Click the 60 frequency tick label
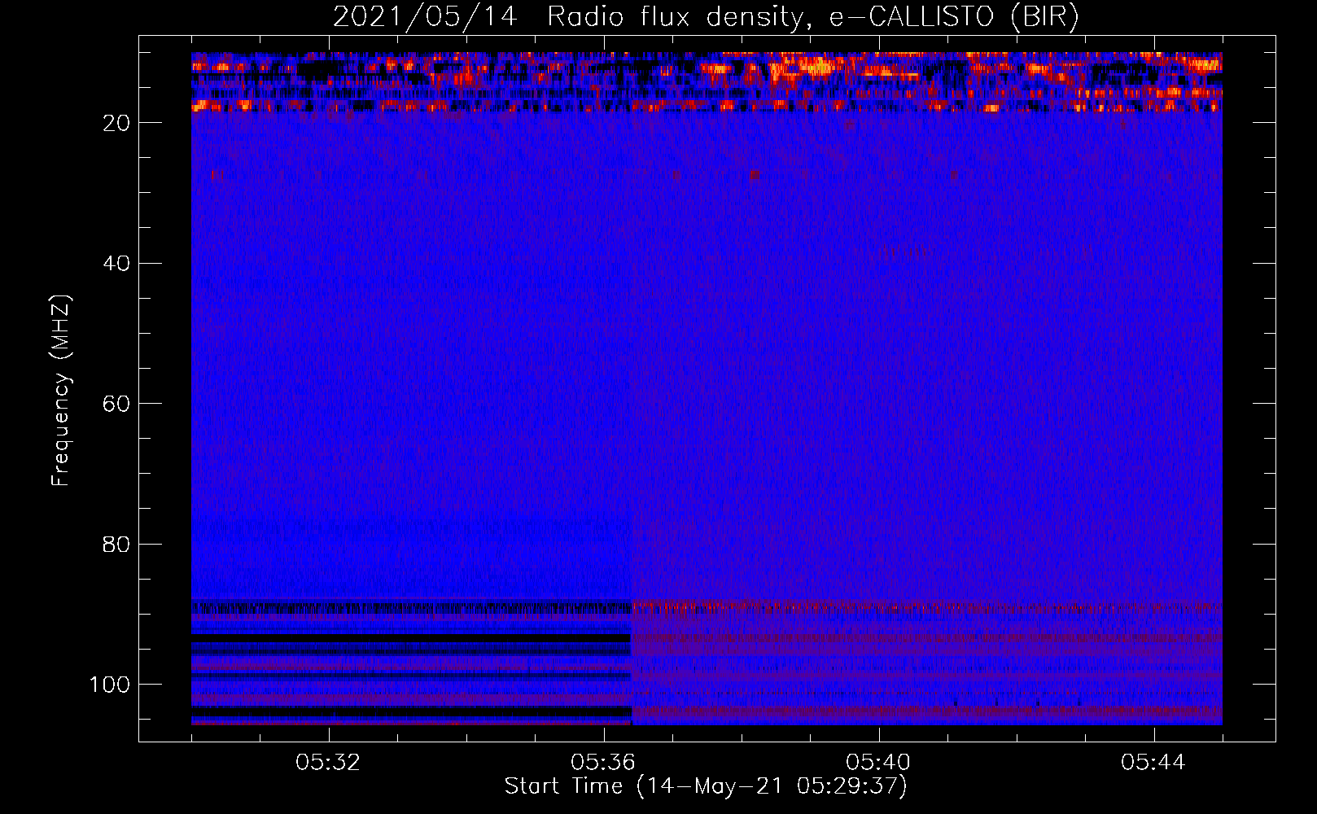 click(117, 405)
